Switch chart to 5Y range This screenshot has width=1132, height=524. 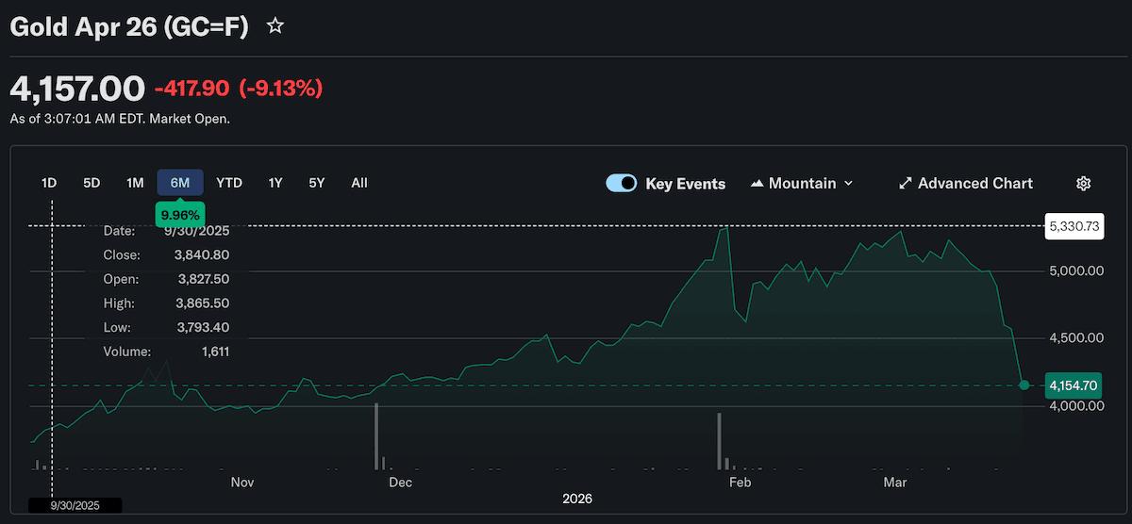[x=317, y=183]
